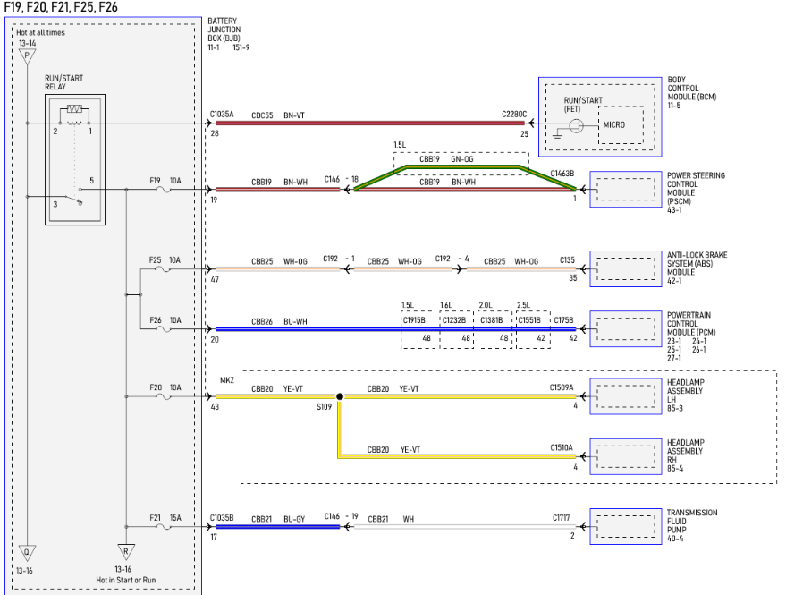This screenshot has height=595, width=786.
Task: Click connector label 'C2280C'
Action: point(514,115)
